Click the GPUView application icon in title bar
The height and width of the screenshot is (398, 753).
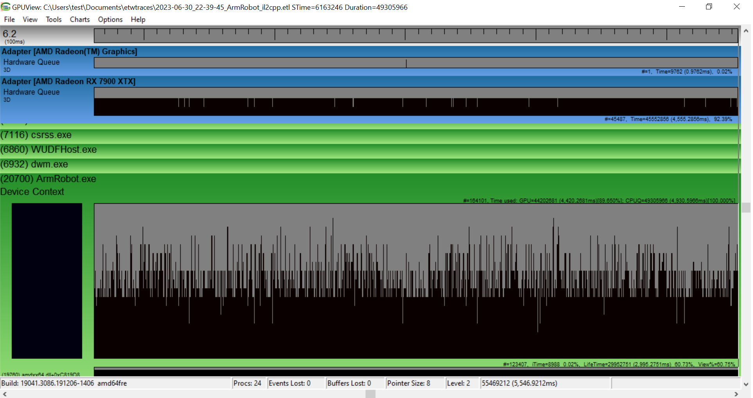tap(5, 7)
